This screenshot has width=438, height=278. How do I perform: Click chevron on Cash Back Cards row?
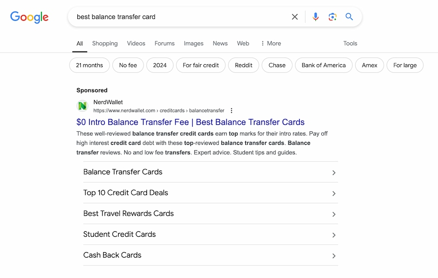tap(334, 256)
